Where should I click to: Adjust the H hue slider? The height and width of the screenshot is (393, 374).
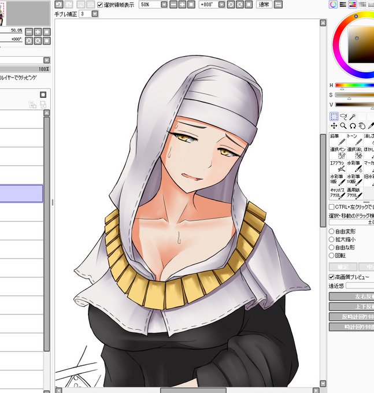click(354, 85)
